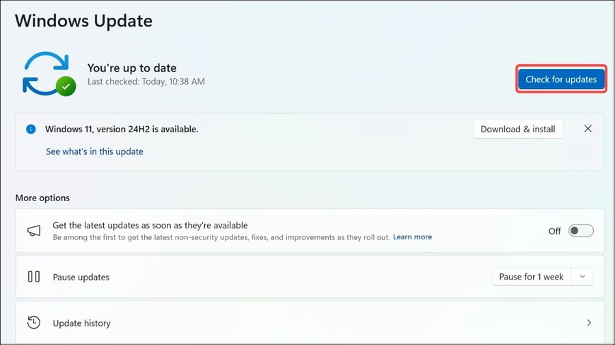Open Update history chevron

(x=589, y=322)
